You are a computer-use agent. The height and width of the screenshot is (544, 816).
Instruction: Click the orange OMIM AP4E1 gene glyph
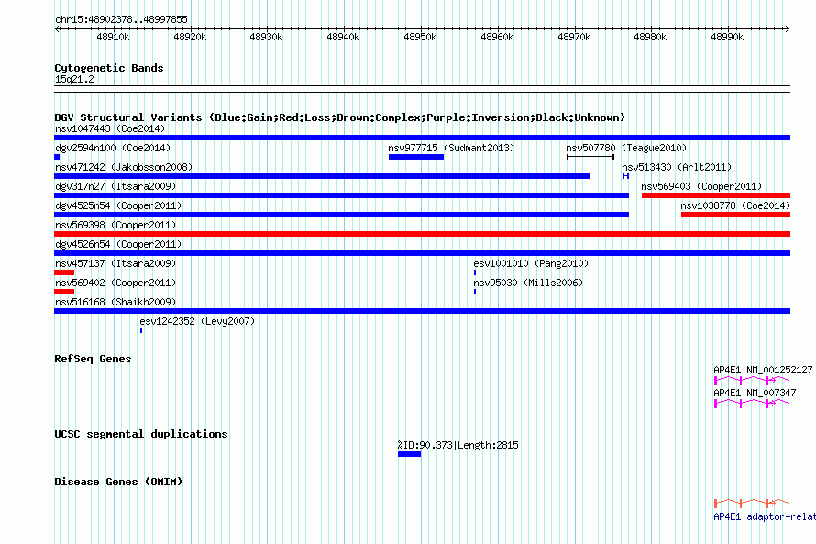752,503
